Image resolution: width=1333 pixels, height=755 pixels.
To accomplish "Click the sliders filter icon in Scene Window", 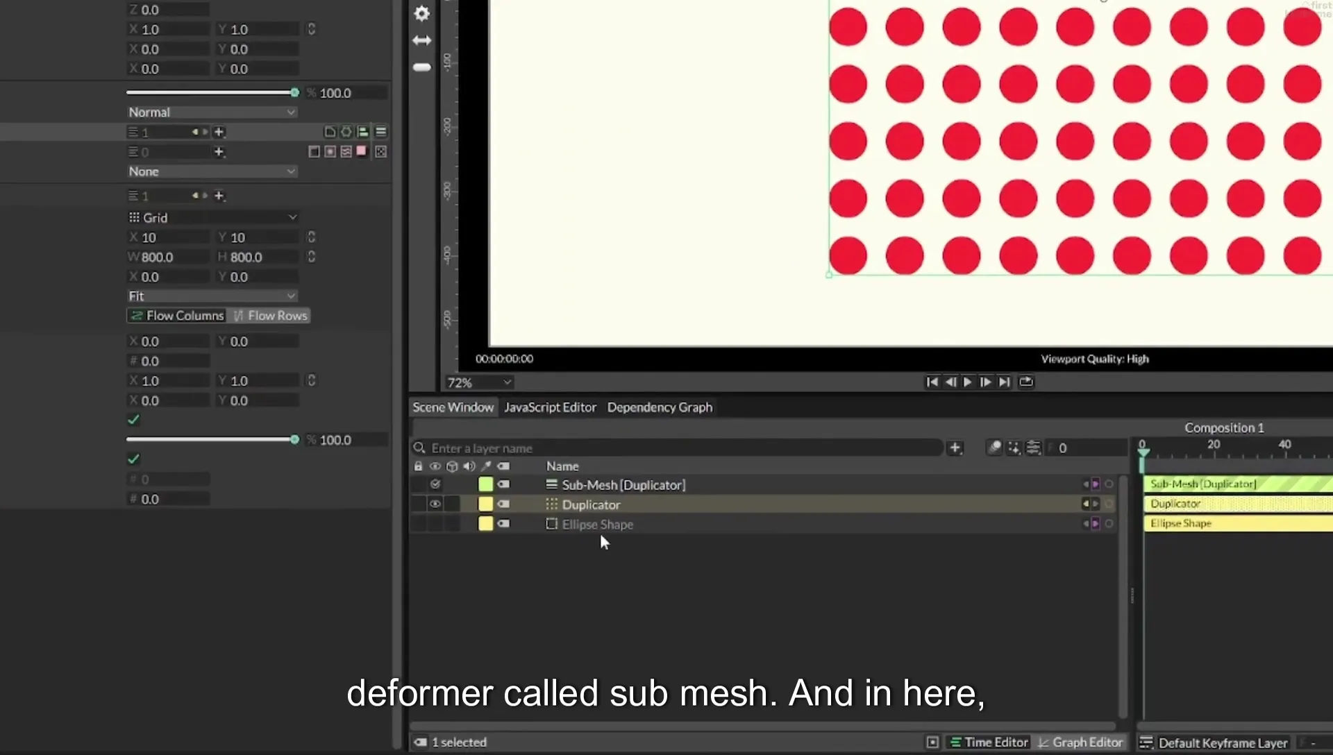I will click(x=1033, y=448).
